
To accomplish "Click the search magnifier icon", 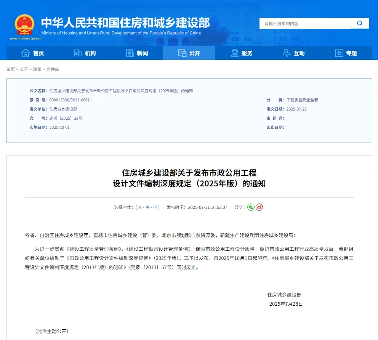I will pyautogui.click(x=360, y=23).
